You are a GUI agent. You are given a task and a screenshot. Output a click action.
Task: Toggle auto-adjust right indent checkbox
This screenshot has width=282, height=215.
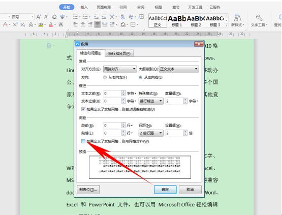(83, 109)
